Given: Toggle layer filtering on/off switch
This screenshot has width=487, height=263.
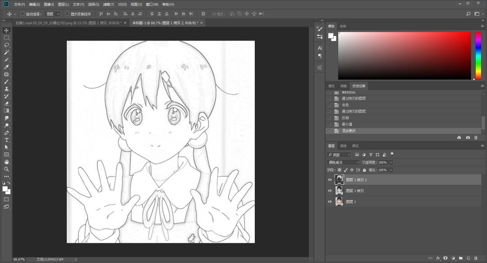Looking at the screenshot, I should click(392, 154).
